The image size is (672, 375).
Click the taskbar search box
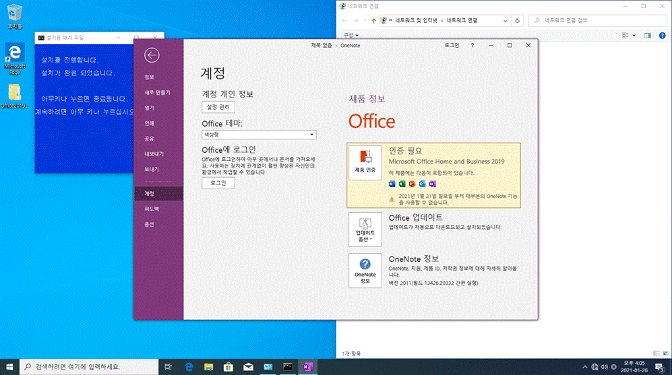pos(89,367)
